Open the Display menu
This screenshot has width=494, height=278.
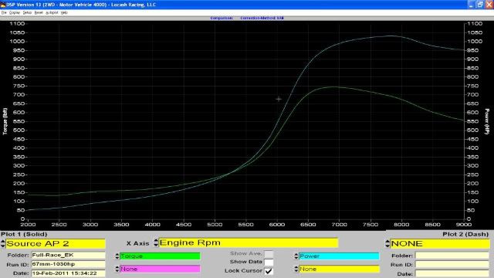coord(15,12)
